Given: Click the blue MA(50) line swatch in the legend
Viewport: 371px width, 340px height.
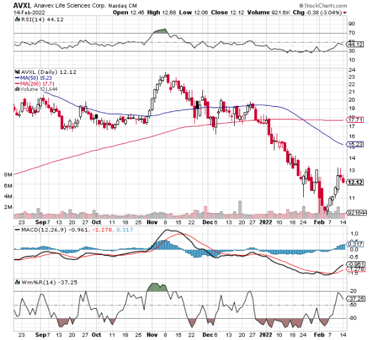Looking at the screenshot, I should point(17,78).
